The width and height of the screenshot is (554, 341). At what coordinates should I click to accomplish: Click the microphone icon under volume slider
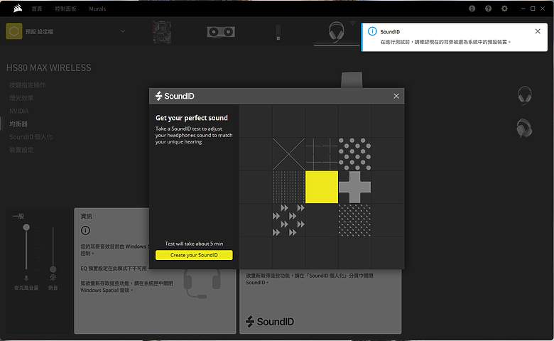[26, 278]
